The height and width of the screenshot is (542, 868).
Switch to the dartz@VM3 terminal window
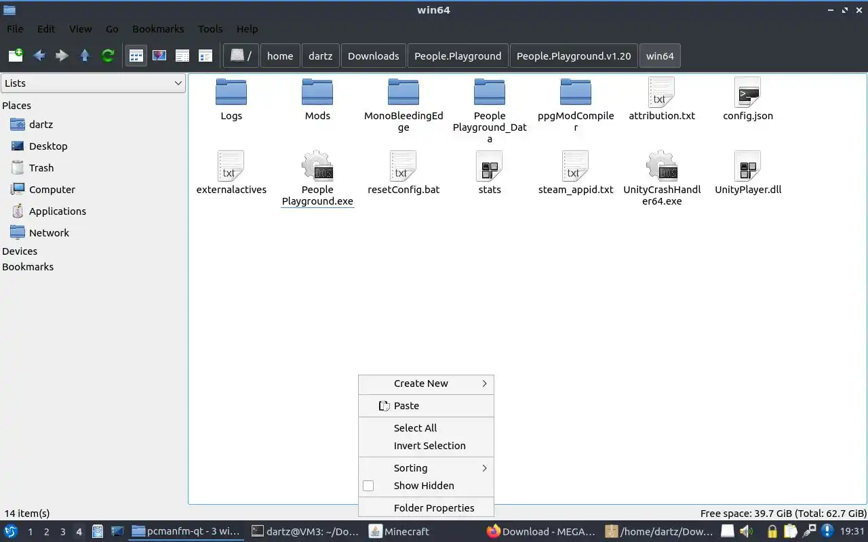305,532
